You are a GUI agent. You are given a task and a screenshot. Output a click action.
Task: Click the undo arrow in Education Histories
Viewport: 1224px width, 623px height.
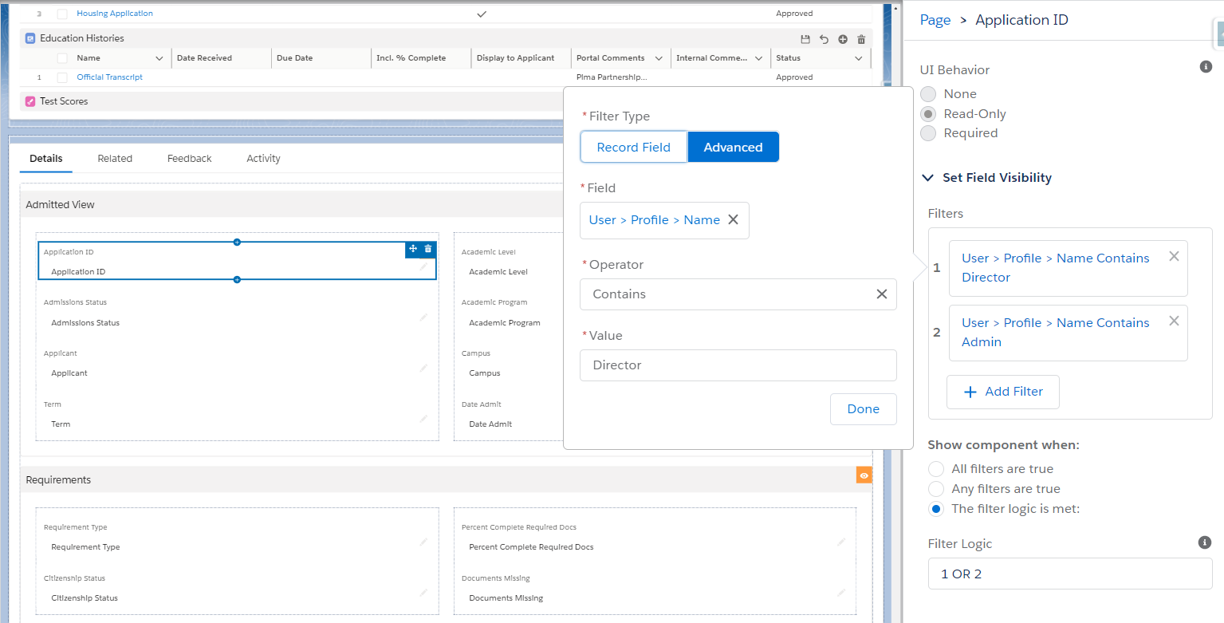tap(824, 39)
